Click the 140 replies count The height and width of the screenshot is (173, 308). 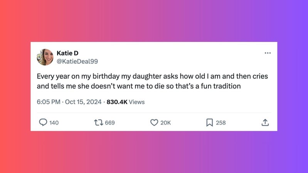54,123
